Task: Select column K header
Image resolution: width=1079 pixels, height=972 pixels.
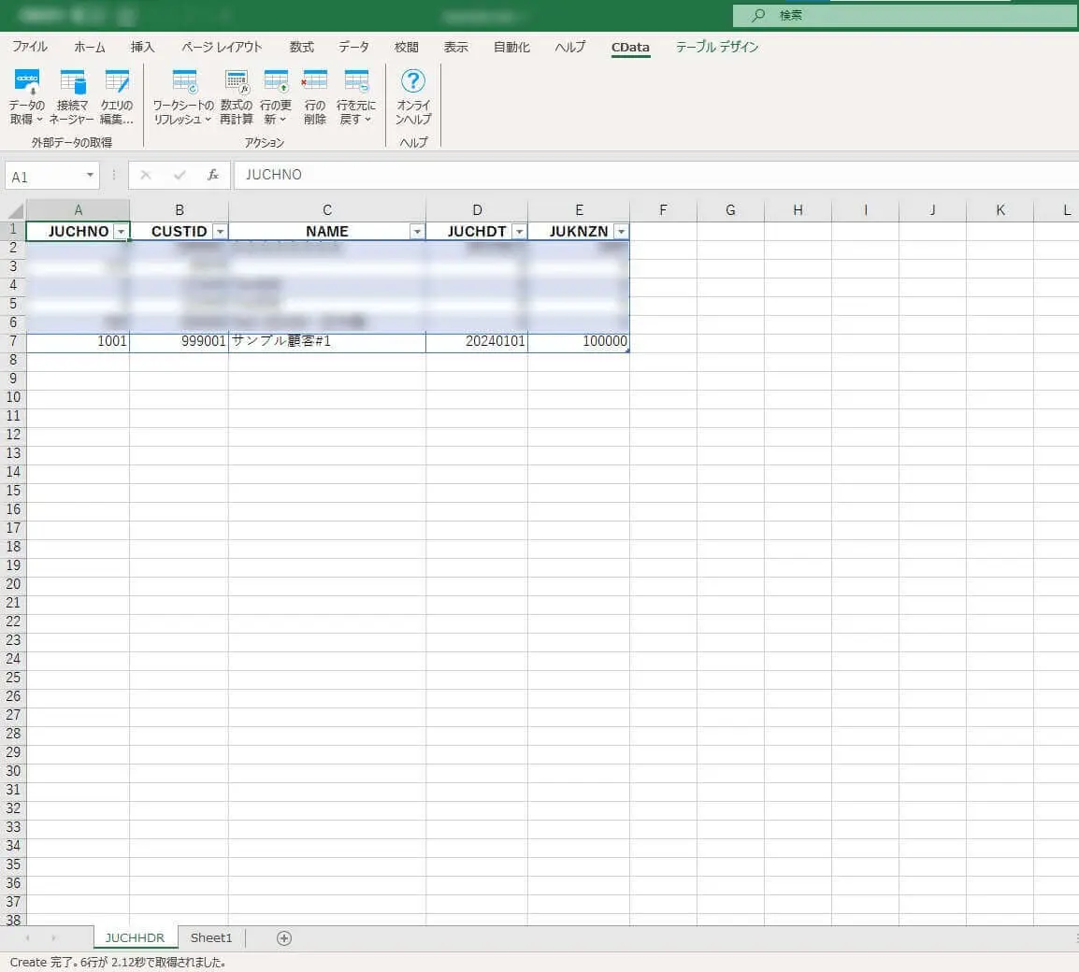Action: [1000, 209]
